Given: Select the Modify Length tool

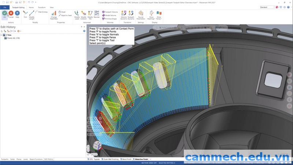Looking at the screenshot, I should coord(31,15).
